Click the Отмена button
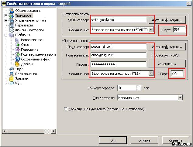The width and height of the screenshot is (193, 147). [x=144, y=140]
